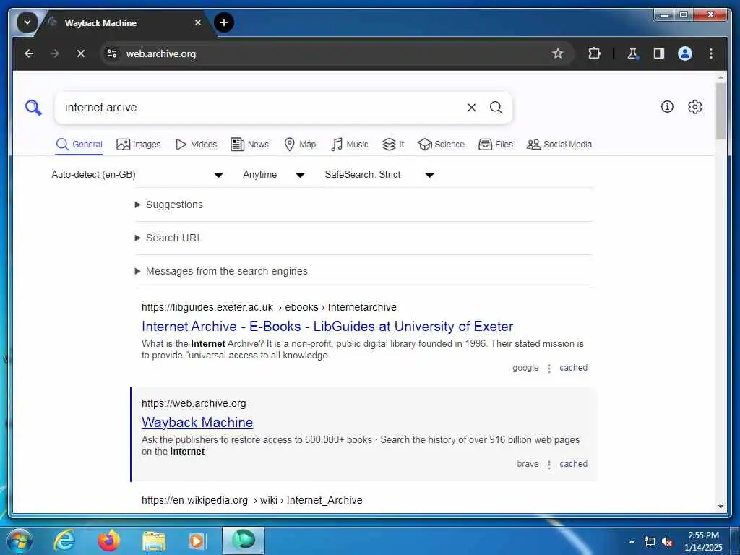740x555 pixels.
Task: Open the Chrome Labs flask icon
Action: (633, 53)
